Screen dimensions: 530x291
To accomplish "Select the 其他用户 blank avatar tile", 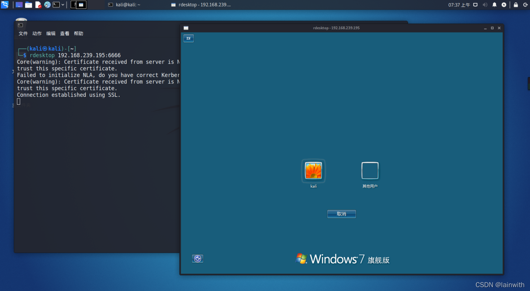I will pyautogui.click(x=370, y=171).
